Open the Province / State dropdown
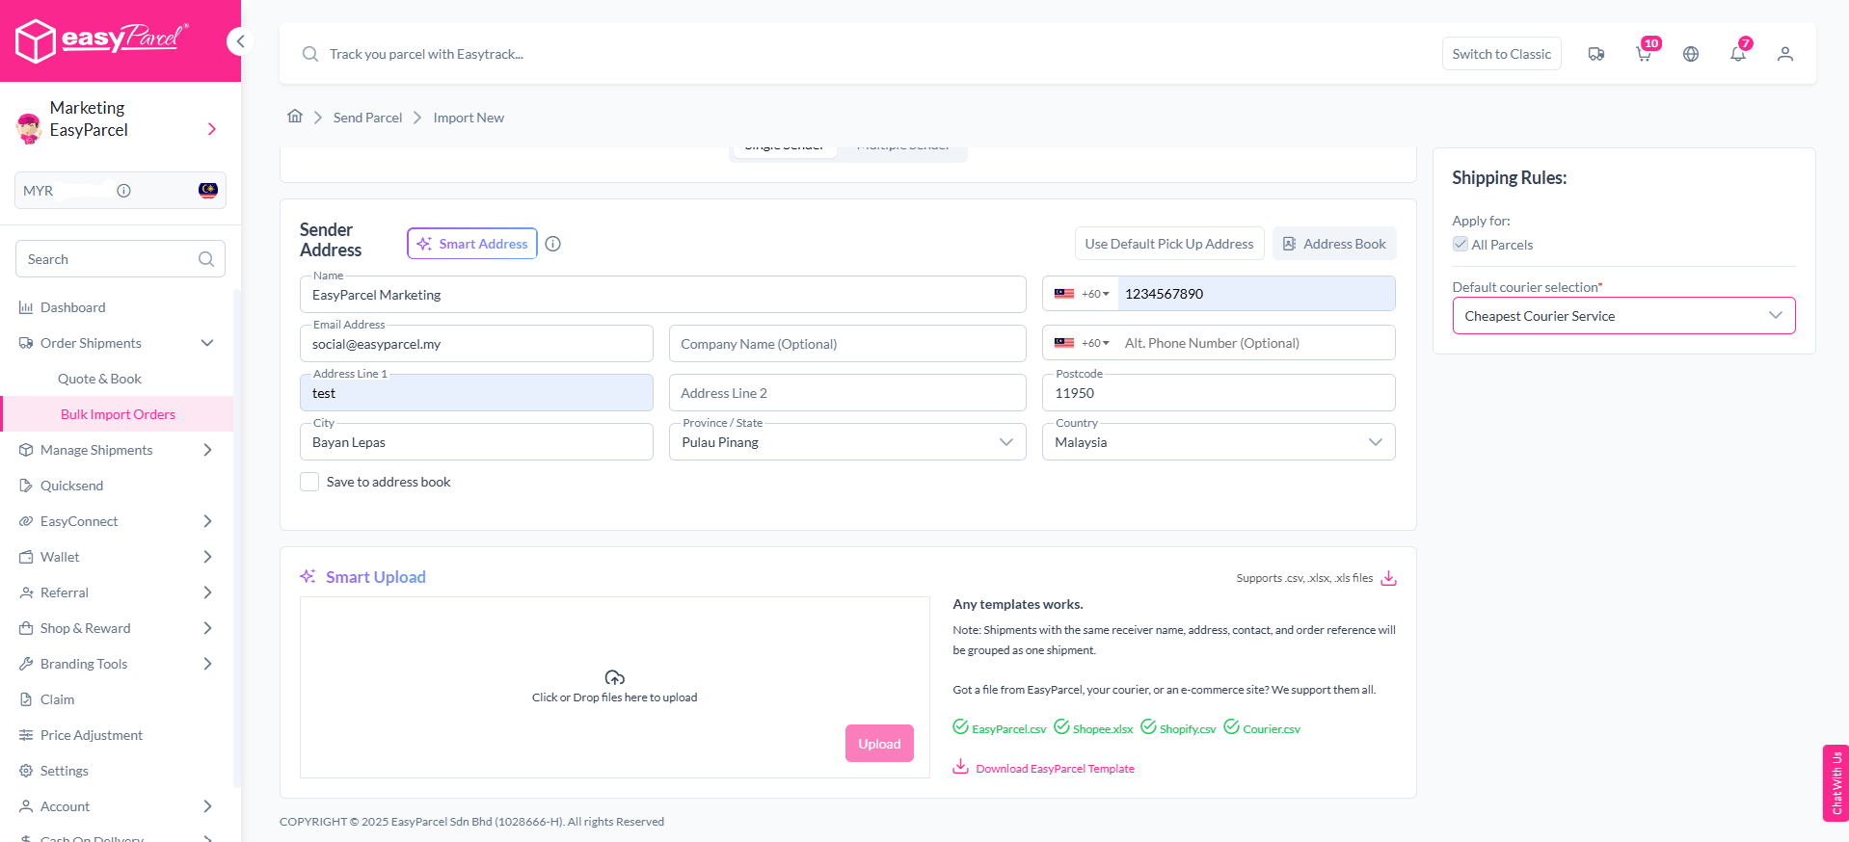 pos(846,442)
